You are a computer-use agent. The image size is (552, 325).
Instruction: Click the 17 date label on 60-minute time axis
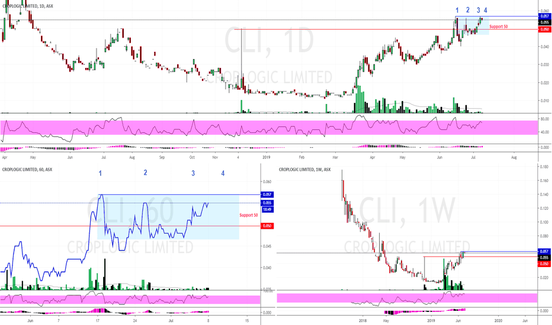pos(98,320)
